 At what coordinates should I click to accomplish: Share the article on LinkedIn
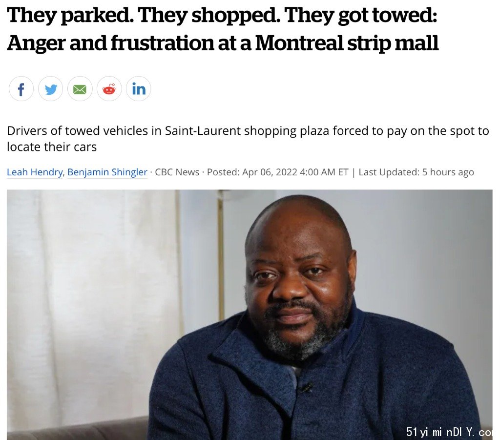138,89
